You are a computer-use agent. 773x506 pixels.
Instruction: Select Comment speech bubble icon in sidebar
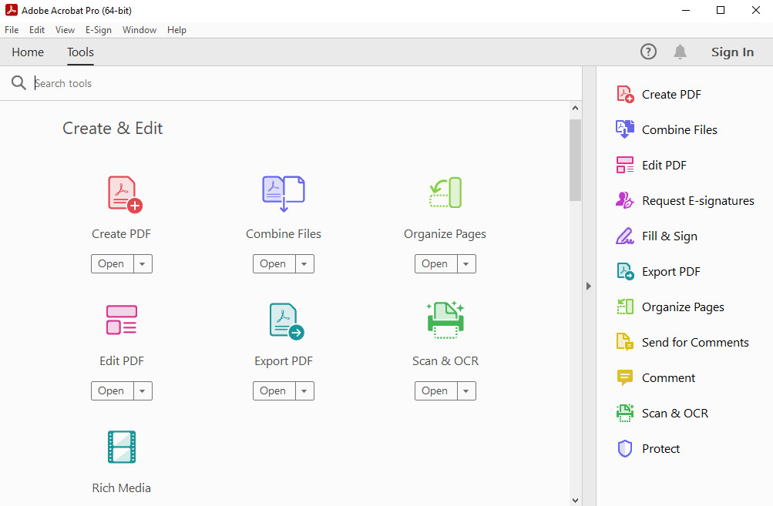click(624, 377)
